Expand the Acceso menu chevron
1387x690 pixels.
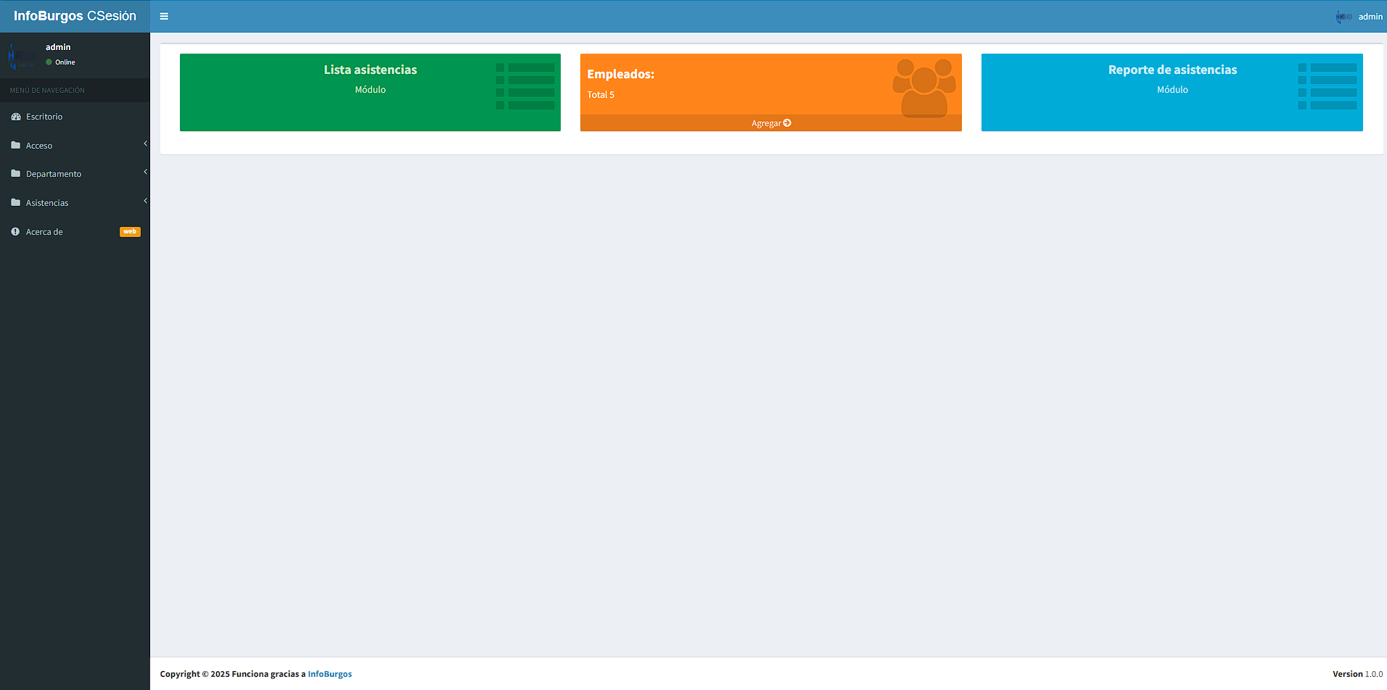pos(145,144)
